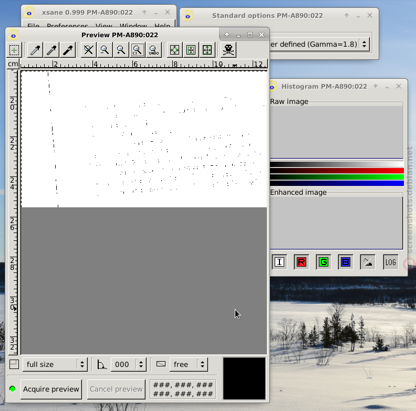Image resolution: width=416 pixels, height=411 pixels.
Task: Click the red gradient bar in Histogram
Action: coord(337,171)
